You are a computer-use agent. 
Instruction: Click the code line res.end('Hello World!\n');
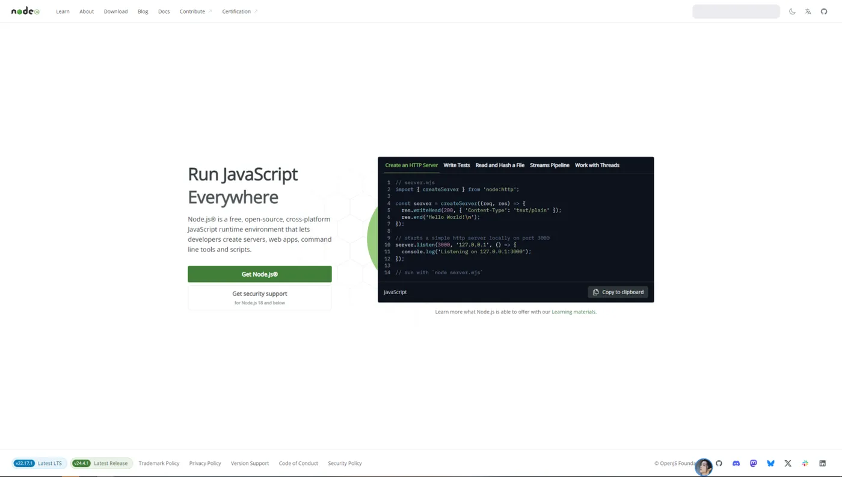(x=440, y=217)
